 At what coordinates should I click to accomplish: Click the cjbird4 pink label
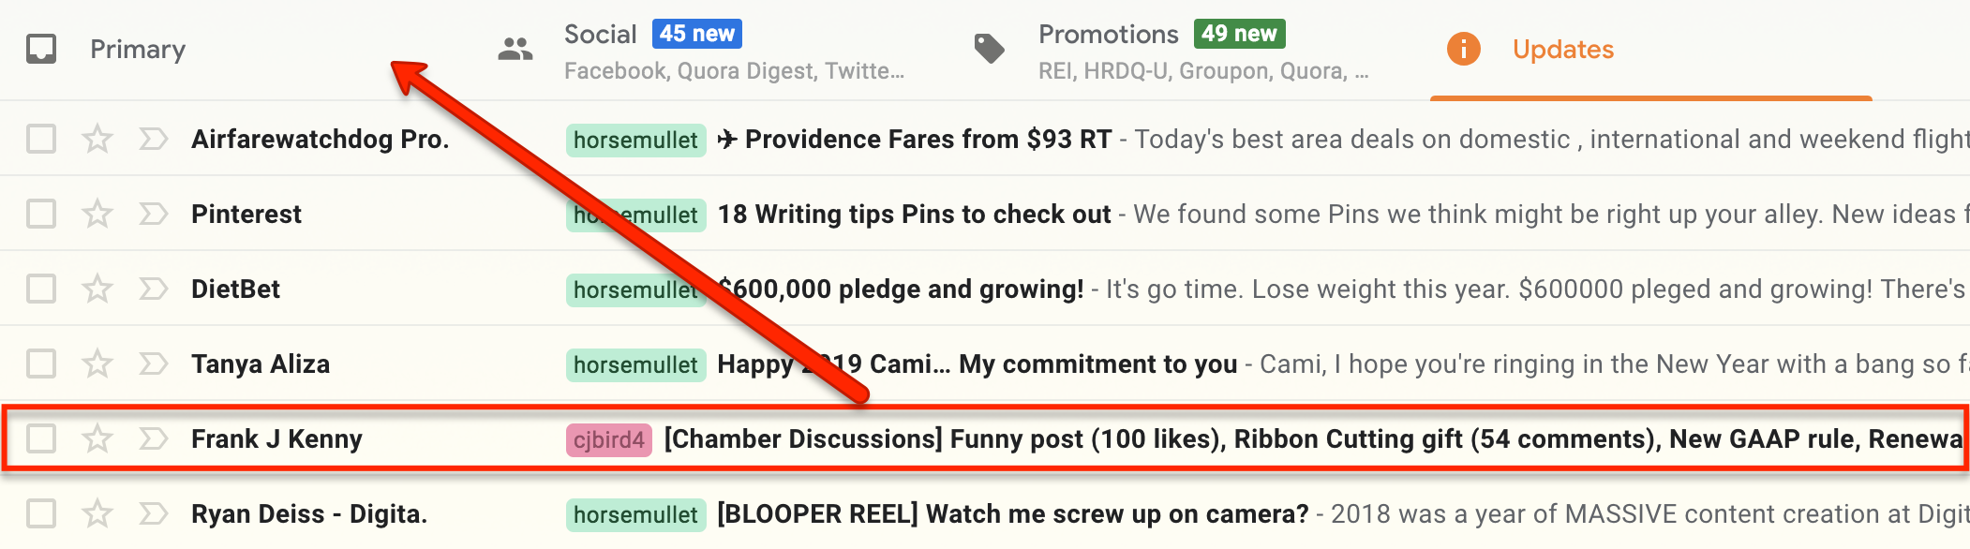point(608,439)
